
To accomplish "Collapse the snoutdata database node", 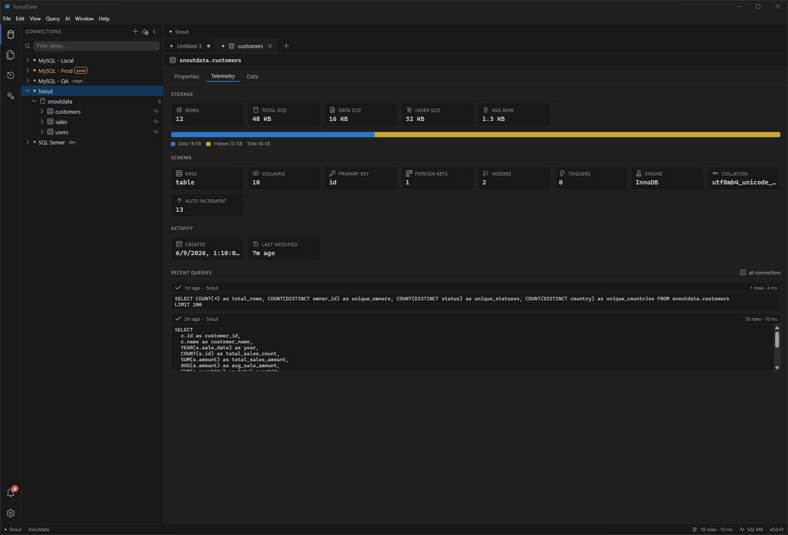I will click(35, 101).
